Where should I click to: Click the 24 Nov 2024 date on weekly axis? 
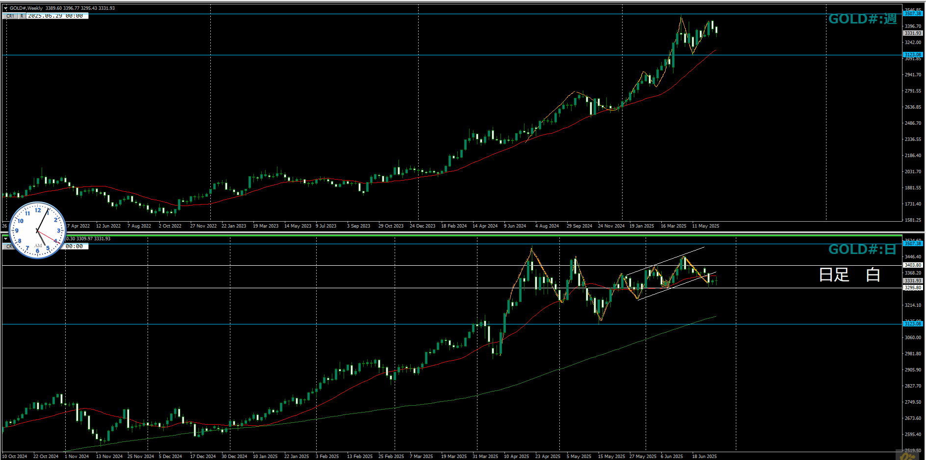pyautogui.click(x=611, y=226)
